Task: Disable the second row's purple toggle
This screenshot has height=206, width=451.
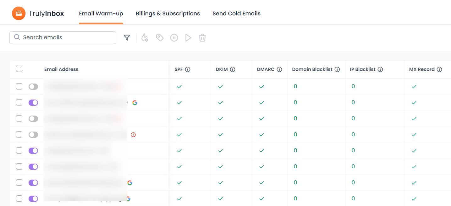Action: tap(33, 103)
